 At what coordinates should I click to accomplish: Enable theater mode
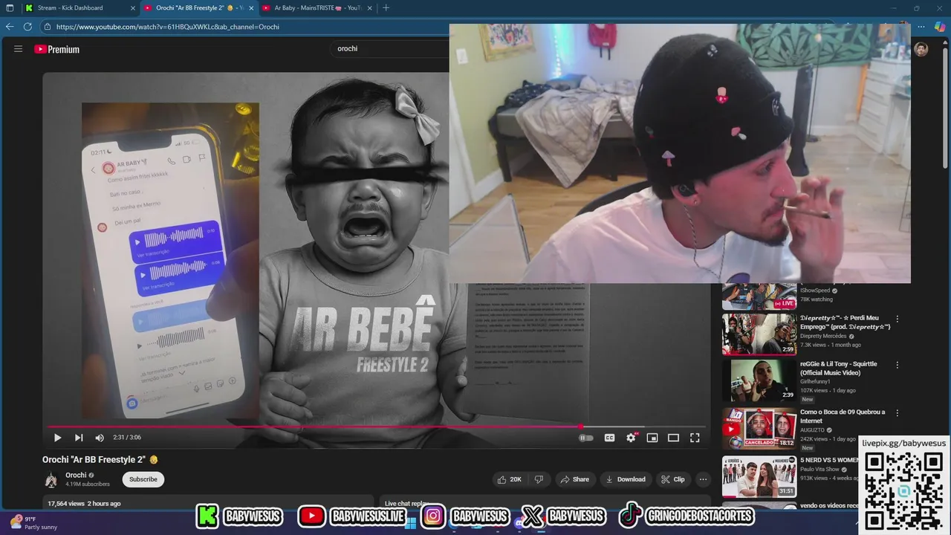pos(673,438)
